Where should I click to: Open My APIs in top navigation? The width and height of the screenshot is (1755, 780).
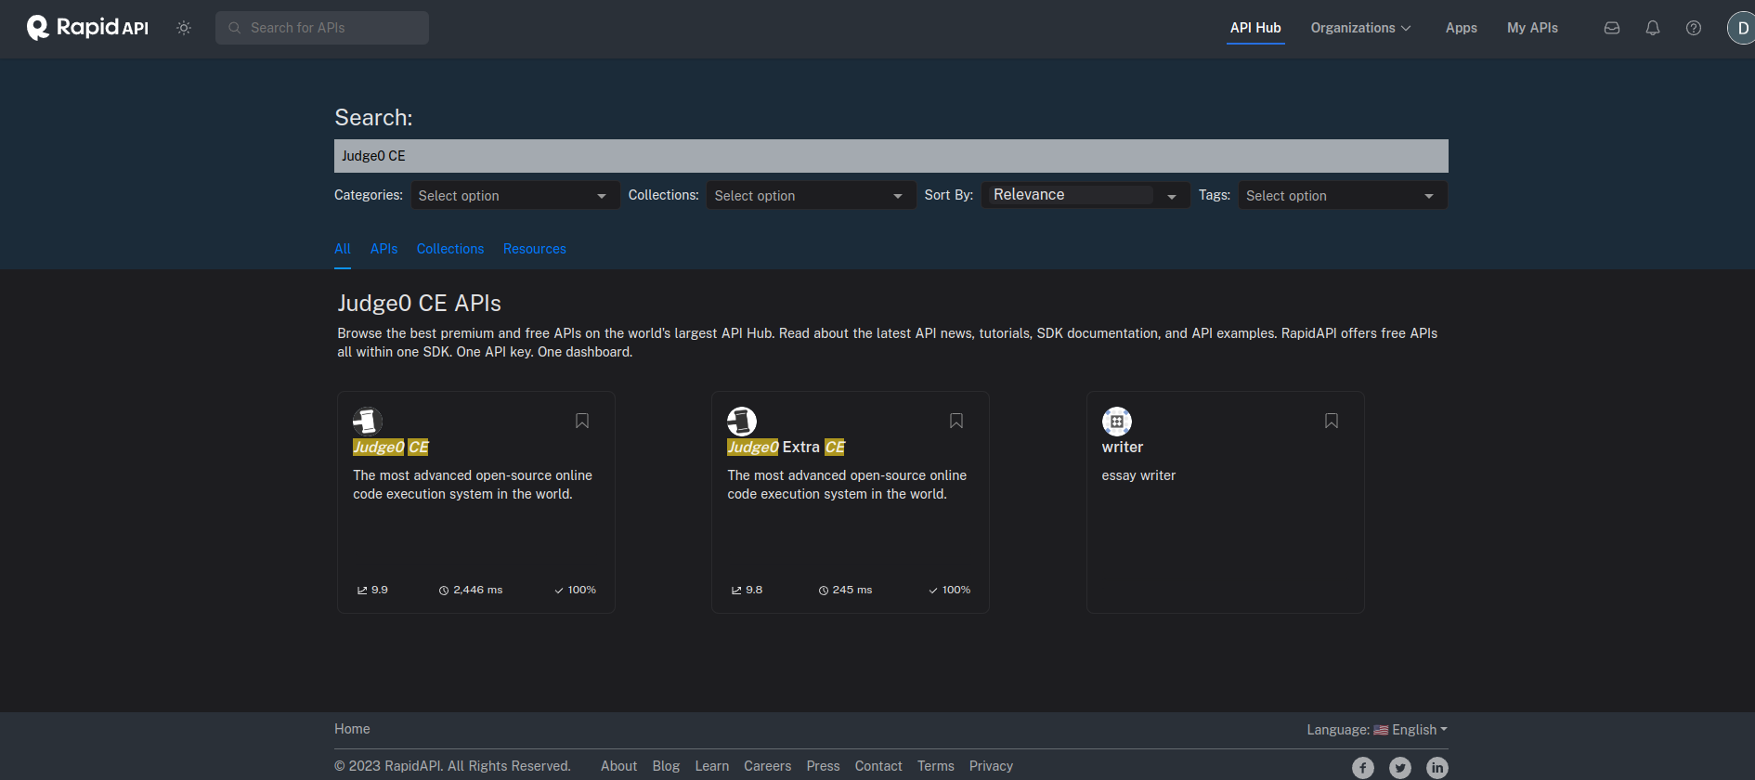click(1532, 28)
